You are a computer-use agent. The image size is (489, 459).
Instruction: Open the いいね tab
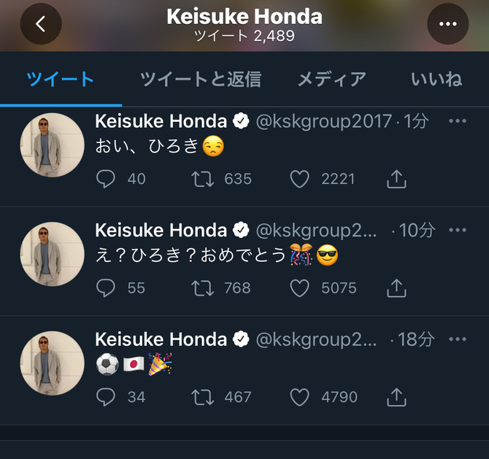point(437,80)
